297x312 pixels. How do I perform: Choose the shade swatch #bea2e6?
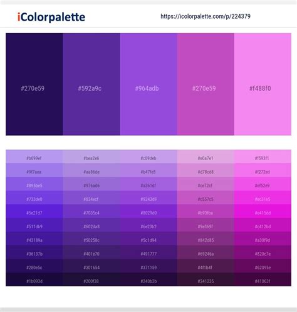[x=91, y=156]
